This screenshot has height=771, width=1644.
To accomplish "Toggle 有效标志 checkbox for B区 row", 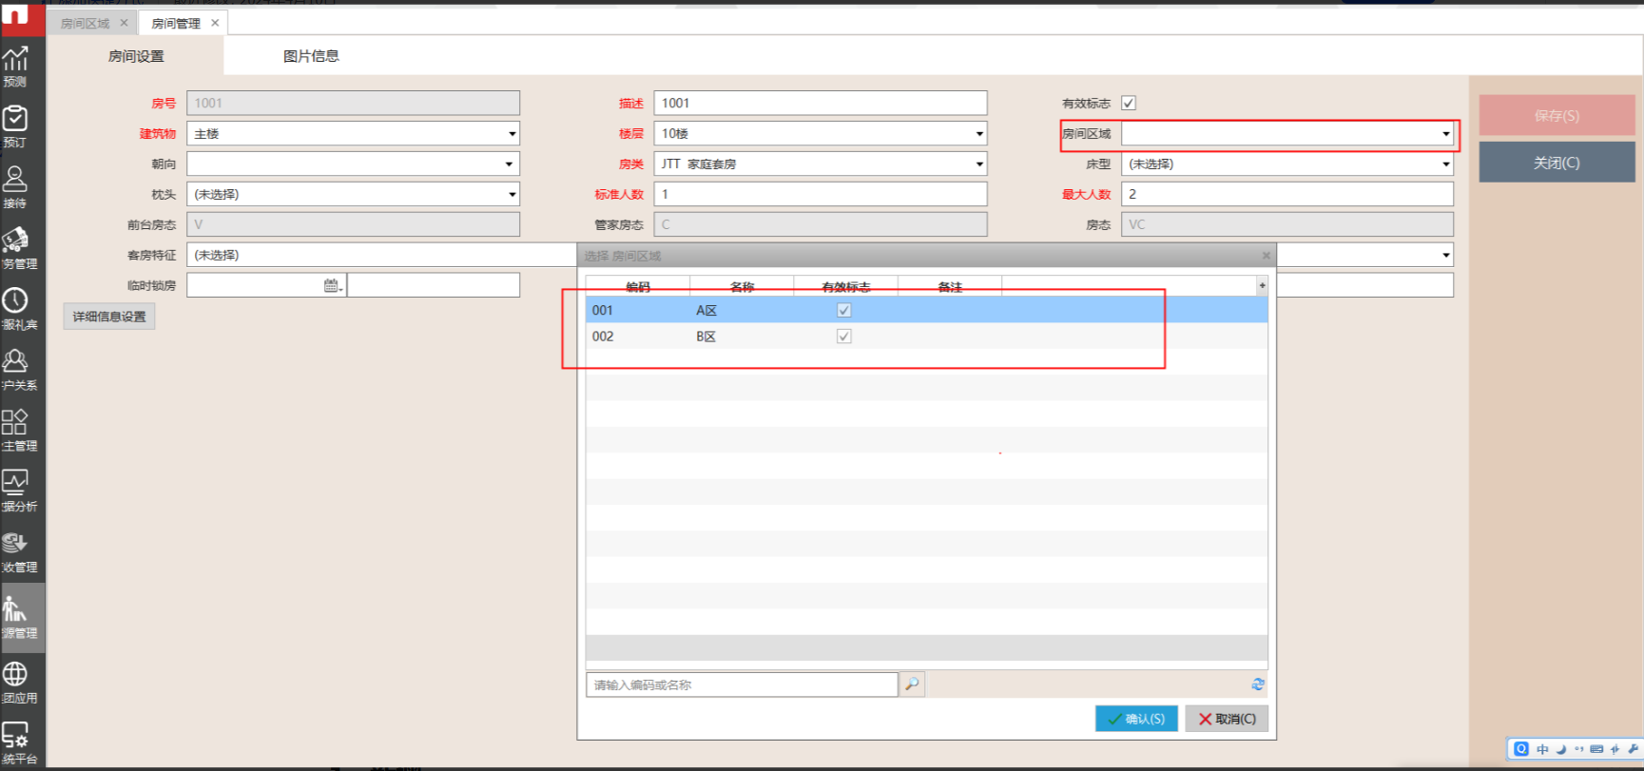I will point(843,337).
